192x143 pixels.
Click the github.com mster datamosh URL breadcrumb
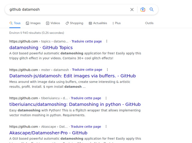tap(39, 70)
